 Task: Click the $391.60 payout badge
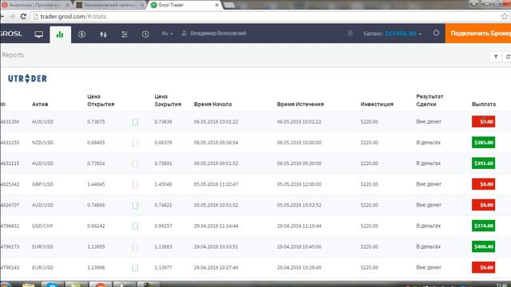pos(483,163)
